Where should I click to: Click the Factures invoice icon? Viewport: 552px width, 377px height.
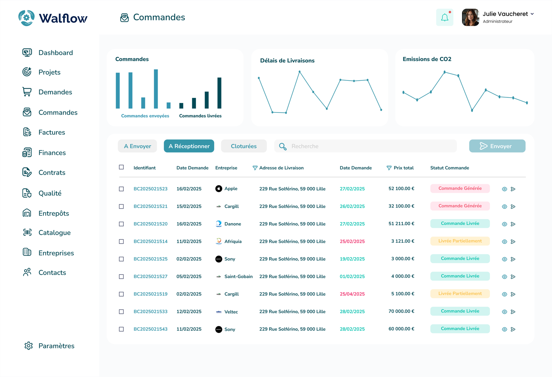click(x=27, y=132)
